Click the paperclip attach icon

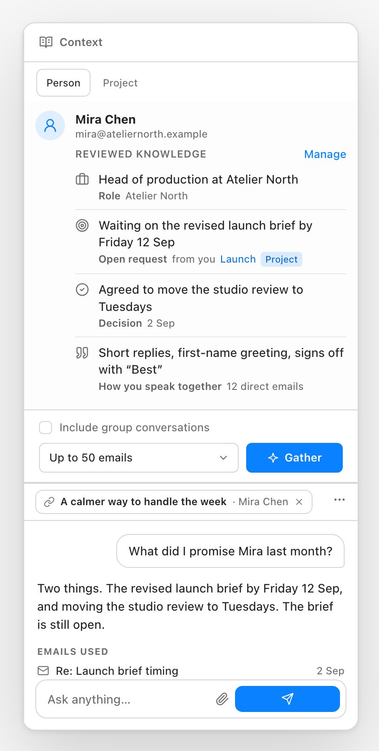click(222, 699)
